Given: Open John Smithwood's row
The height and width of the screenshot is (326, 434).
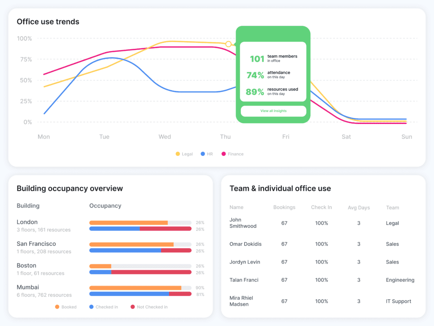Looking at the screenshot, I should pyautogui.click(x=243, y=223).
